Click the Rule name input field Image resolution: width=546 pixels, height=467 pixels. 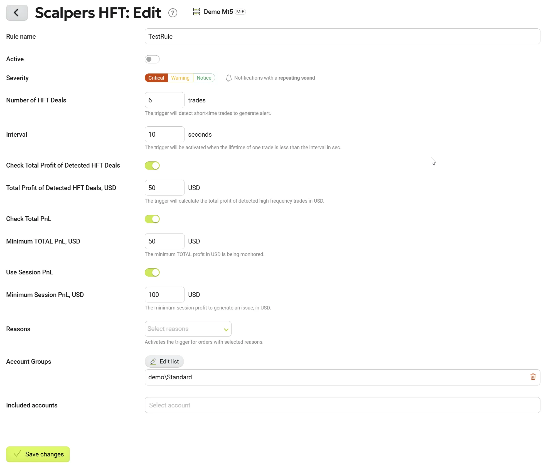(342, 36)
